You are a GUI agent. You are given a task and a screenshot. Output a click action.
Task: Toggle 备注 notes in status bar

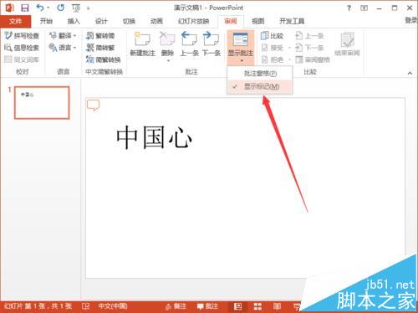point(176,306)
